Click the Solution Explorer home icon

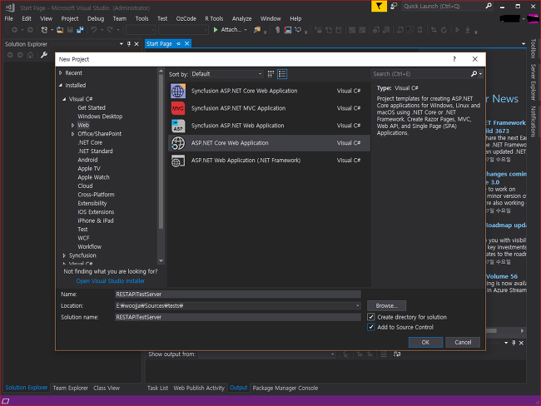(30, 55)
